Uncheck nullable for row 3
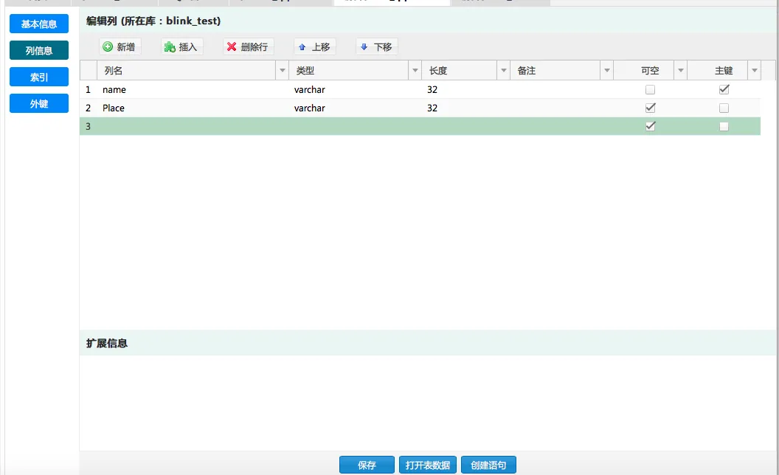Image resolution: width=779 pixels, height=475 pixels. coord(650,126)
